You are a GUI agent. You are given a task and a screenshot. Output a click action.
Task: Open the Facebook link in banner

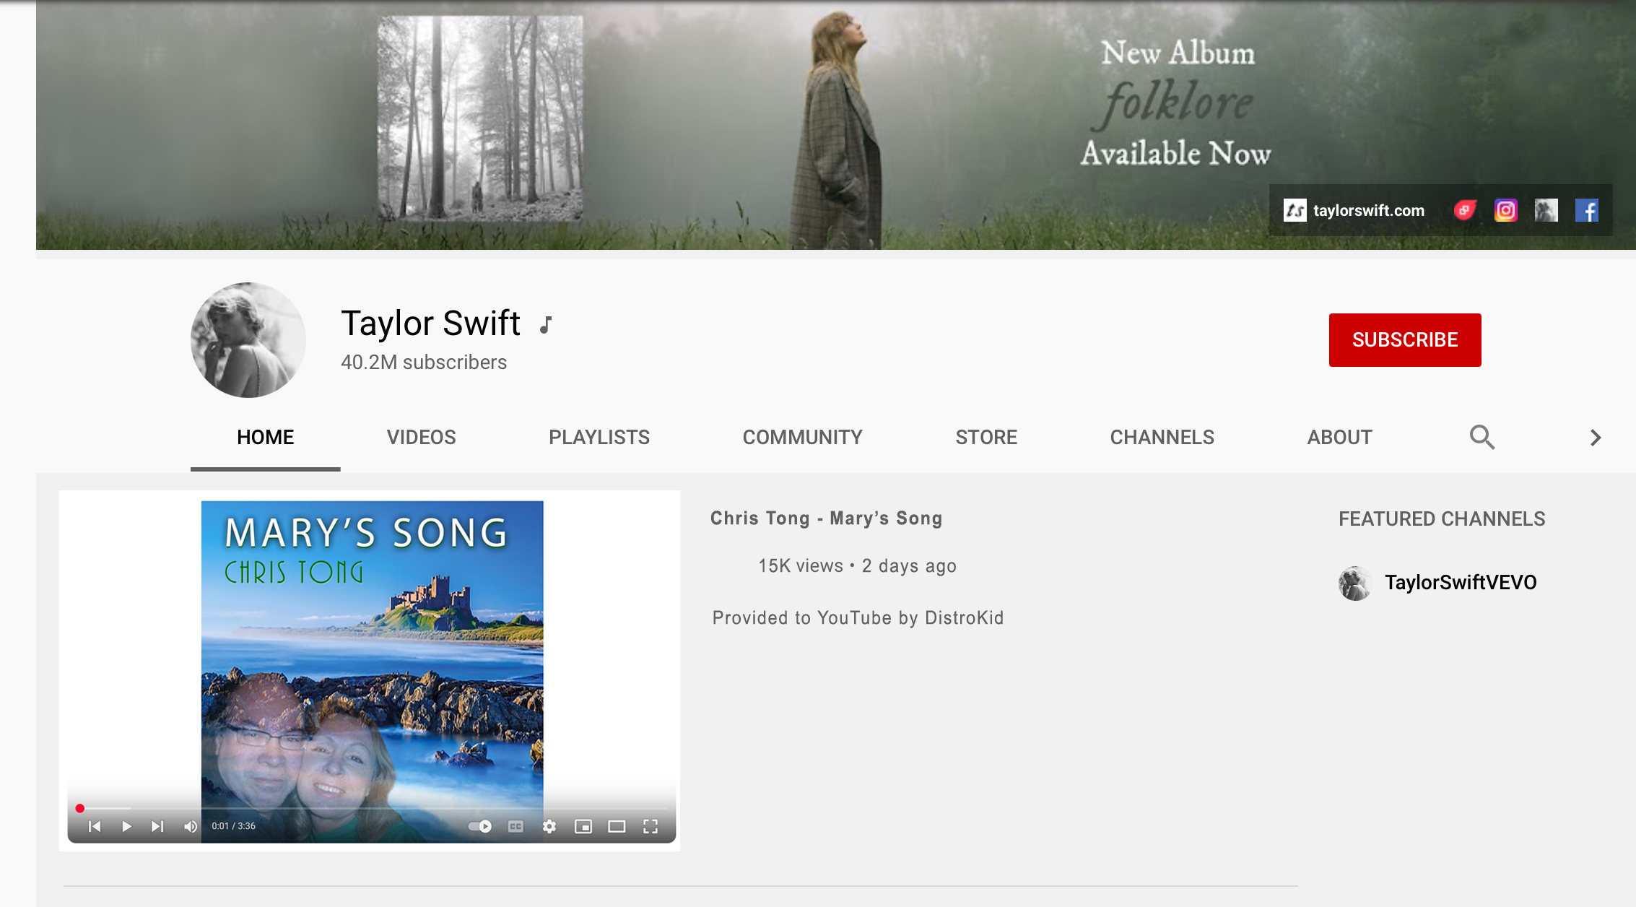coord(1586,210)
